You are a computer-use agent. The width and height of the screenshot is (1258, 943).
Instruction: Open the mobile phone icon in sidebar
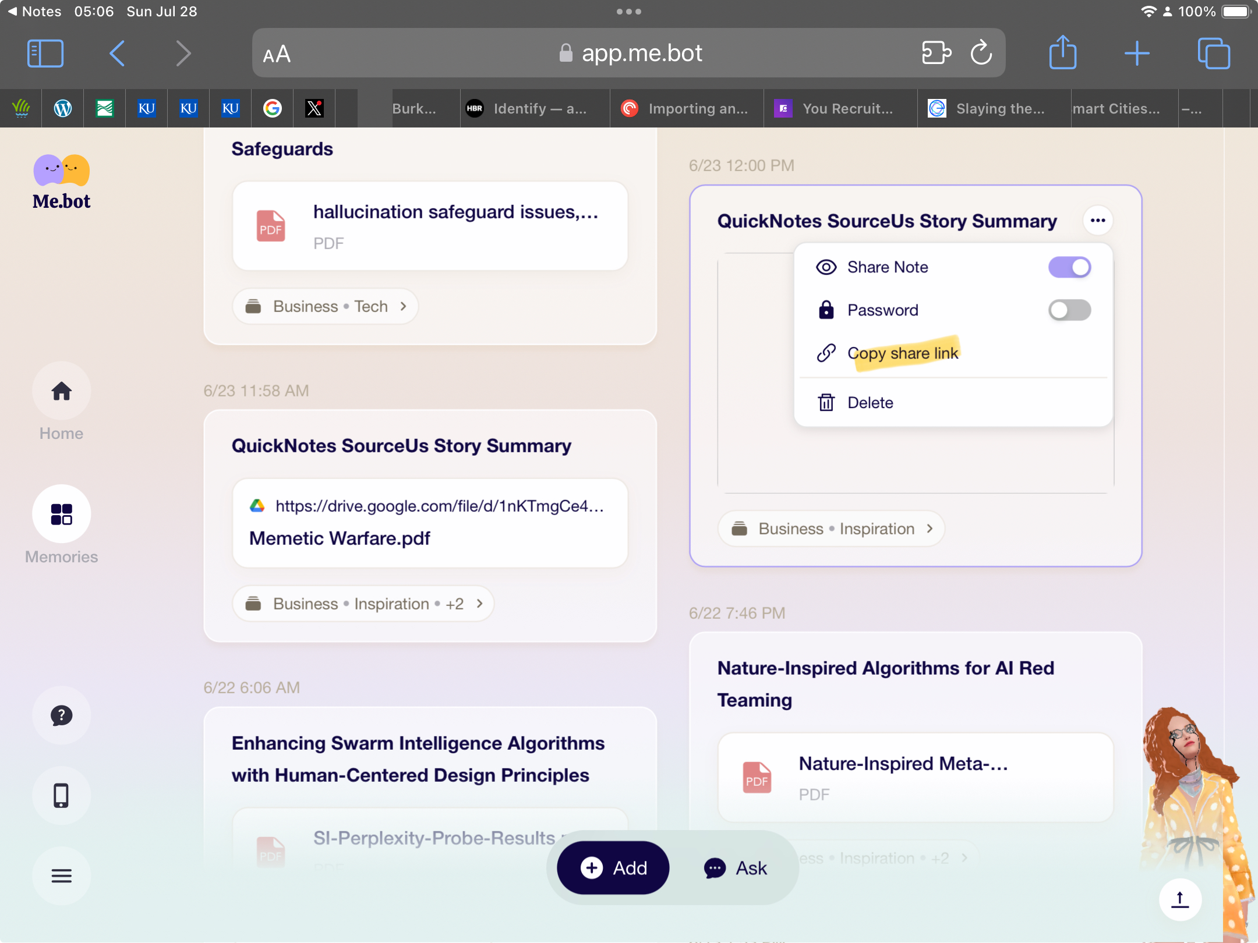61,795
